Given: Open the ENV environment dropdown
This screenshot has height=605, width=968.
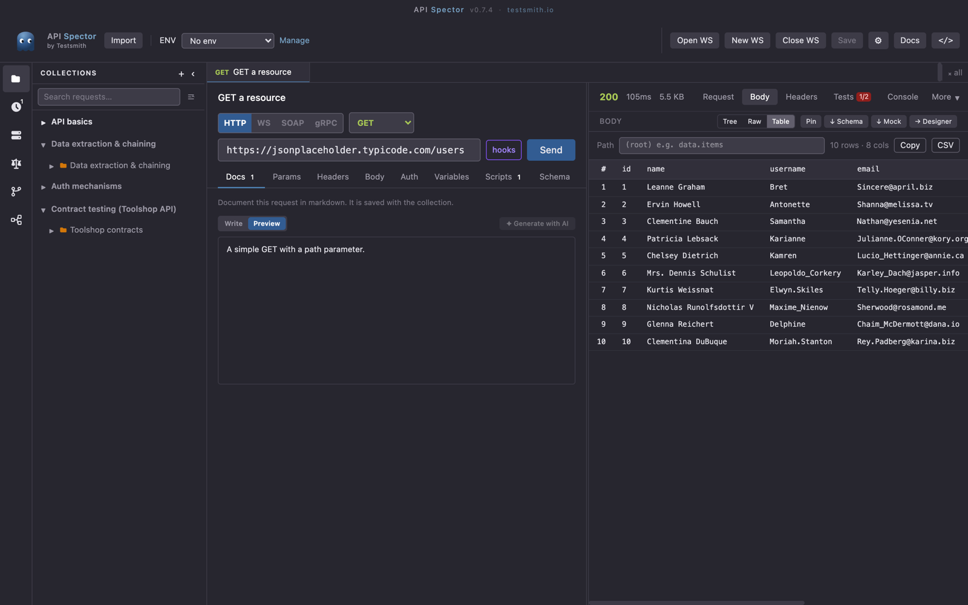Looking at the screenshot, I should [227, 41].
